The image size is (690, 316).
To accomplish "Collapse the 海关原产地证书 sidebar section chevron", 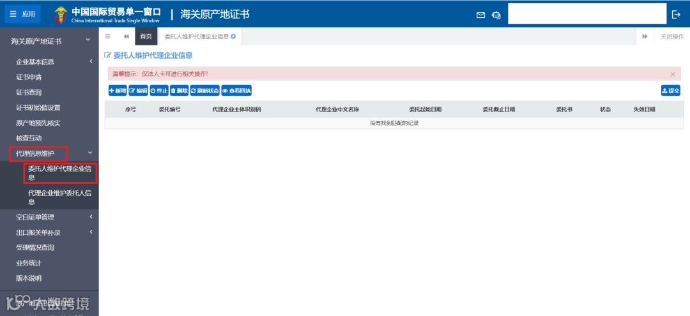I will coord(88,40).
